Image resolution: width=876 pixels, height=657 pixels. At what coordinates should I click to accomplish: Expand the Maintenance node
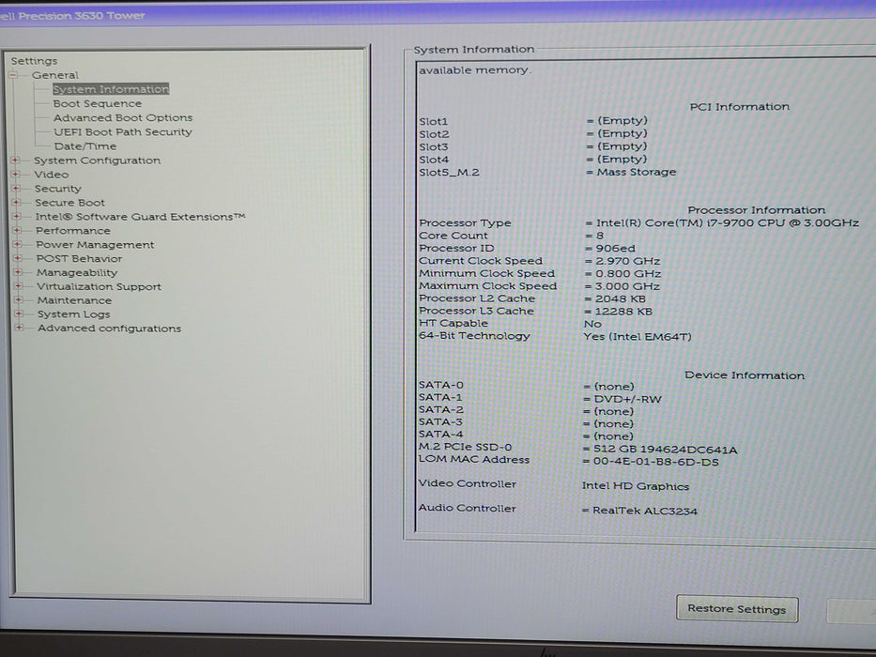[19, 300]
